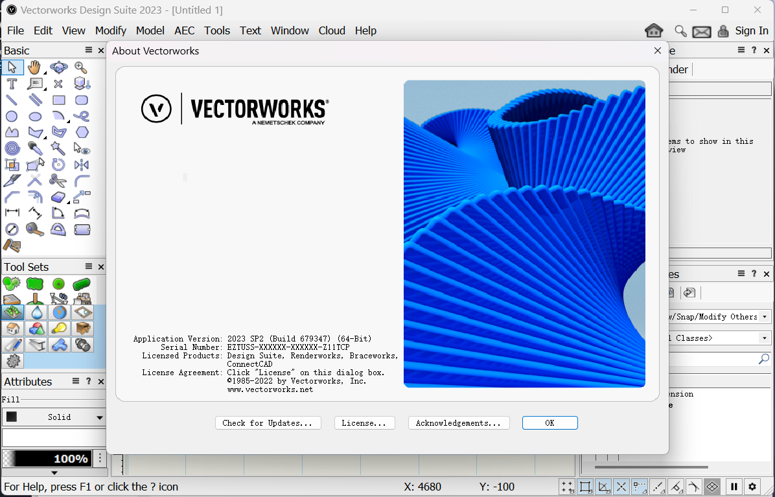Select the Callout speech bubble tool
The height and width of the screenshot is (497, 775).
tap(34, 84)
